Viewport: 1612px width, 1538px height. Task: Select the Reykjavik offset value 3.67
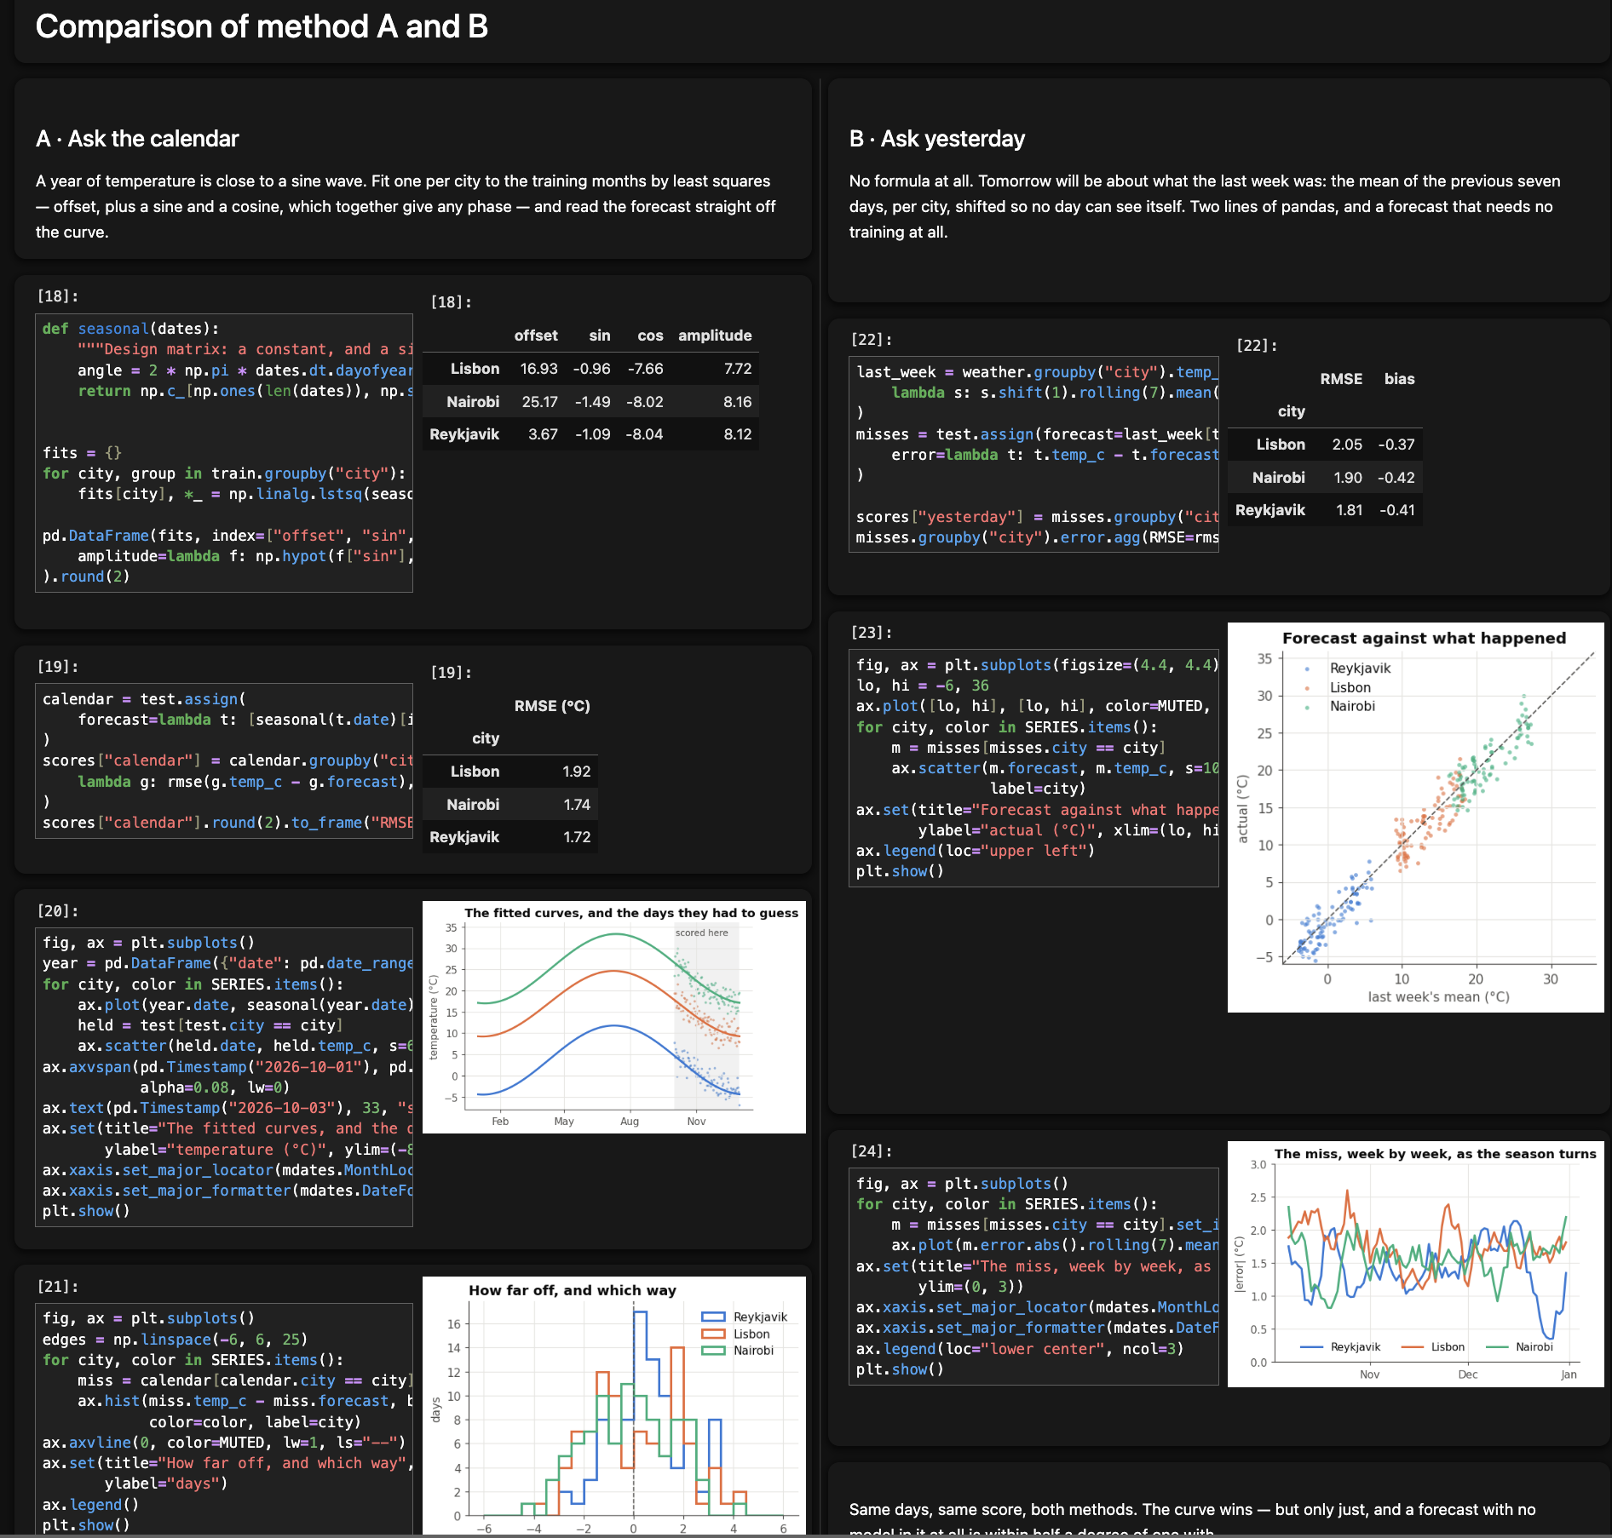(543, 434)
